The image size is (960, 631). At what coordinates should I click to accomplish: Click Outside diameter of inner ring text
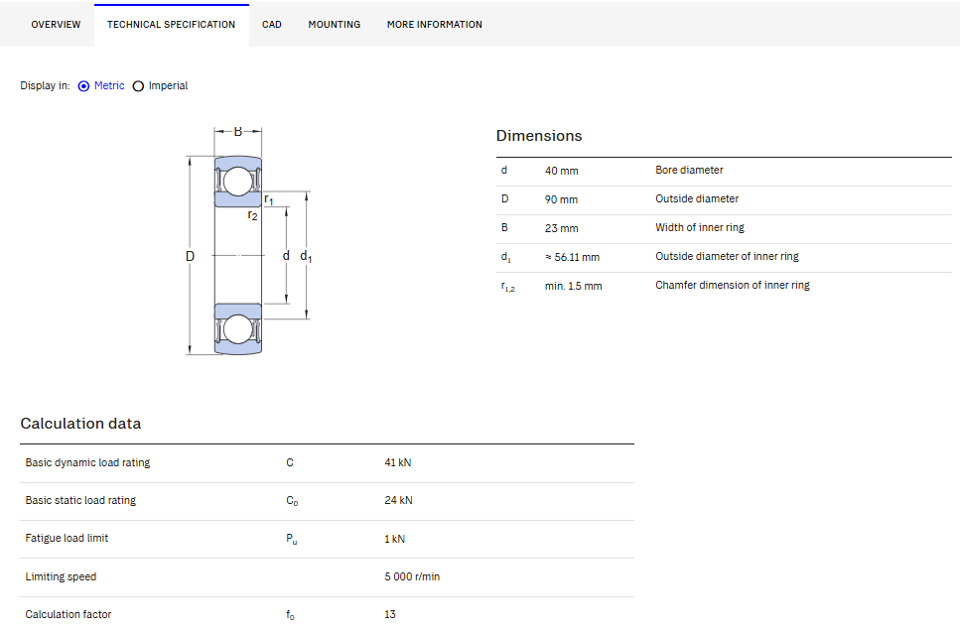click(727, 256)
